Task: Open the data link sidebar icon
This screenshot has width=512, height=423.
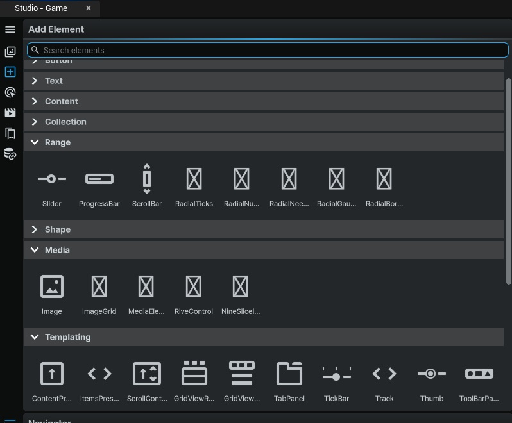Action: 10,154
